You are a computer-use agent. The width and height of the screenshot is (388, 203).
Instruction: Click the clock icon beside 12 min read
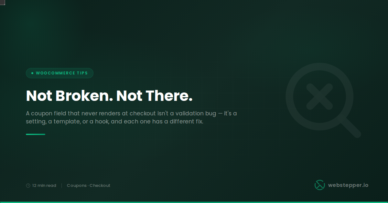28,186
